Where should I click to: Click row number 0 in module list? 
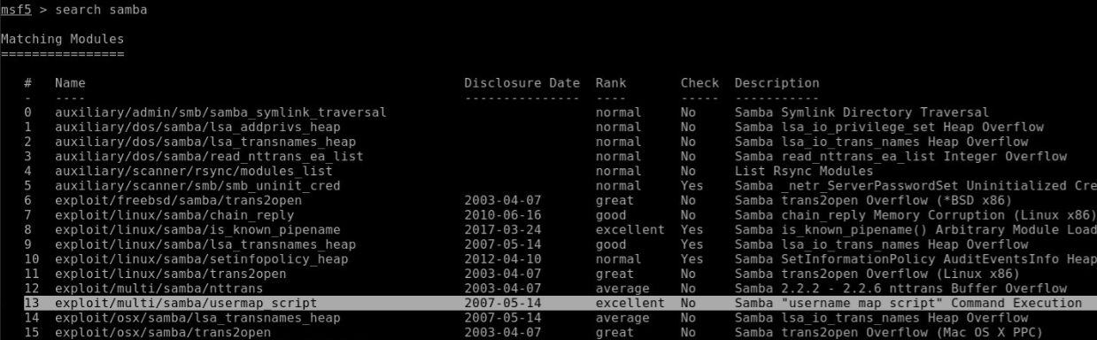click(x=27, y=112)
